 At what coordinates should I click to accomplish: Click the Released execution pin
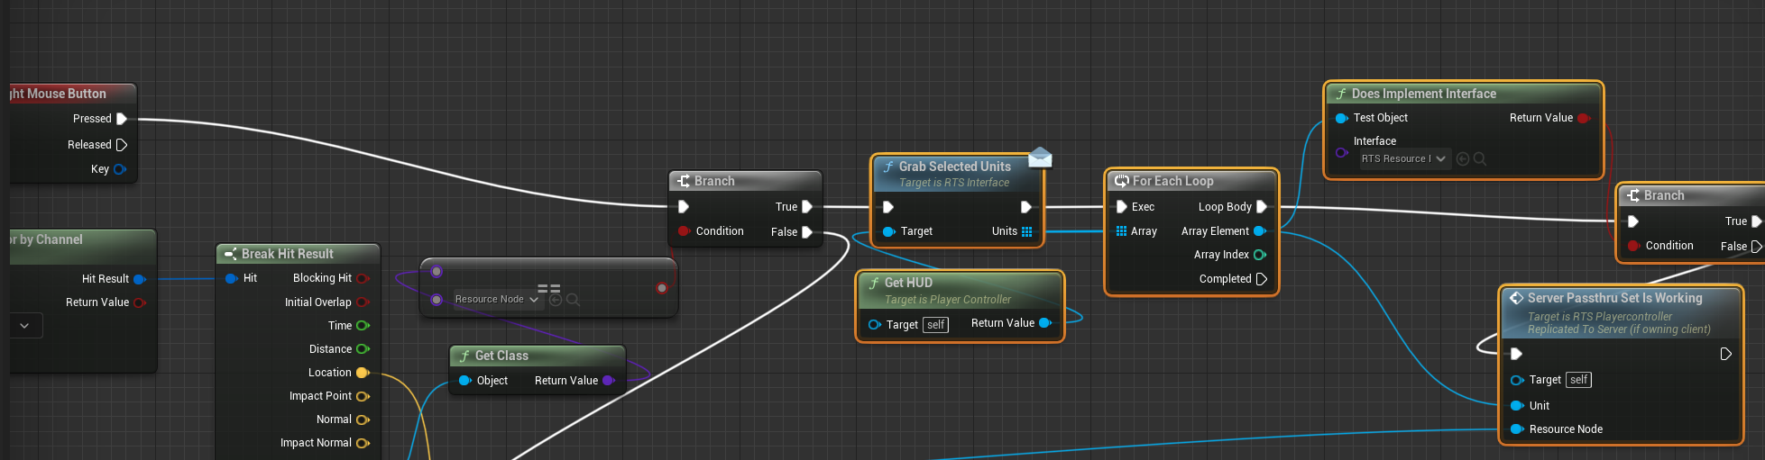click(x=122, y=145)
